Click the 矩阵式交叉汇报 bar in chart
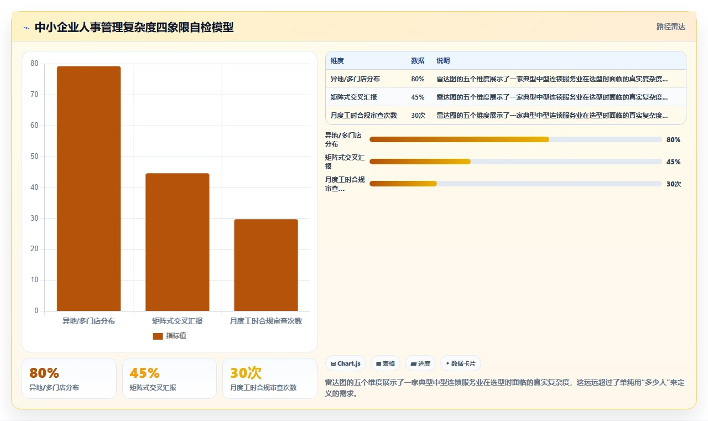The width and height of the screenshot is (708, 421). pos(178,242)
